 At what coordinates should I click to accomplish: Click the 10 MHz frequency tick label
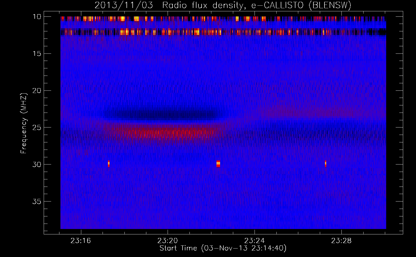pyautogui.click(x=37, y=17)
